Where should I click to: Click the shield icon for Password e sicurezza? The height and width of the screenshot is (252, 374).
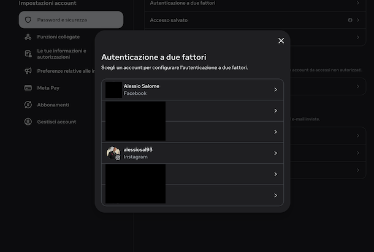(28, 20)
